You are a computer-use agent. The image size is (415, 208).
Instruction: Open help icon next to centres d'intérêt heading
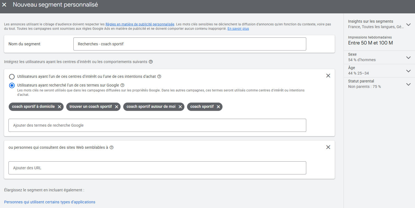pos(151,62)
